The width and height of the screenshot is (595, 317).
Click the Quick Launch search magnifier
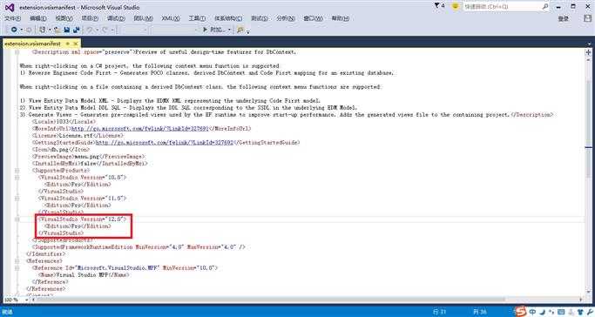[x=545, y=6]
